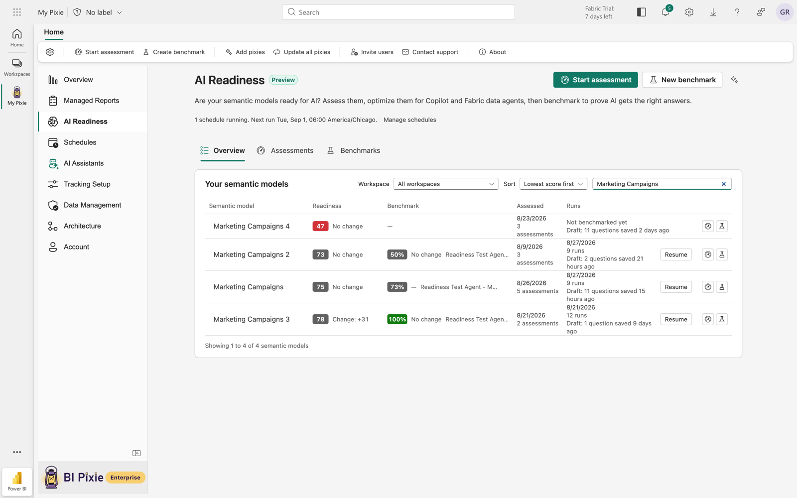Screen dimensions: 797x498
Task: Select My Pixie in left rail
Action: point(17,96)
